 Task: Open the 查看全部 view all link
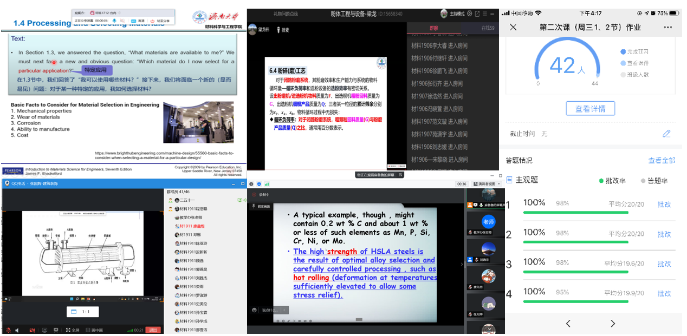(x=662, y=161)
